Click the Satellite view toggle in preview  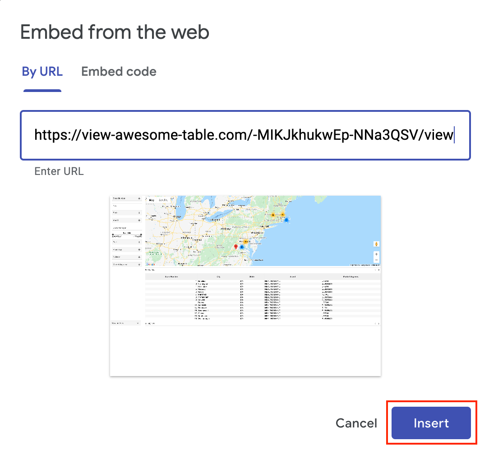point(163,200)
